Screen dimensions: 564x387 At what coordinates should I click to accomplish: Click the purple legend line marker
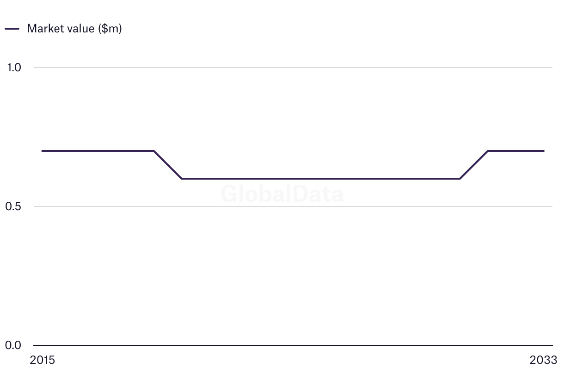[12, 28]
